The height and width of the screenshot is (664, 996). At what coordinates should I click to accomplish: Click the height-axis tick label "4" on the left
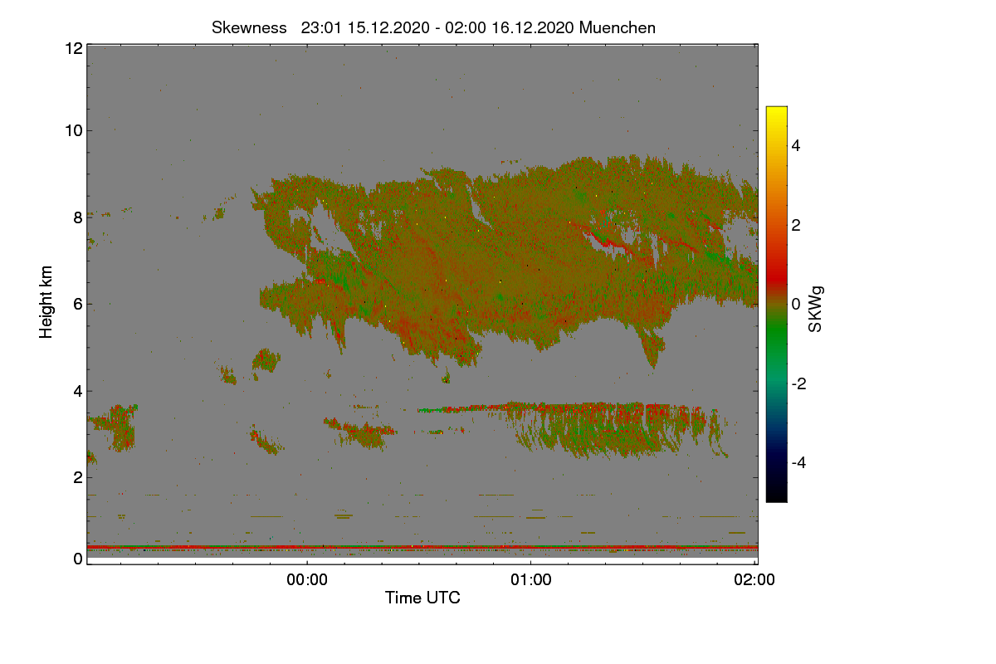[78, 390]
